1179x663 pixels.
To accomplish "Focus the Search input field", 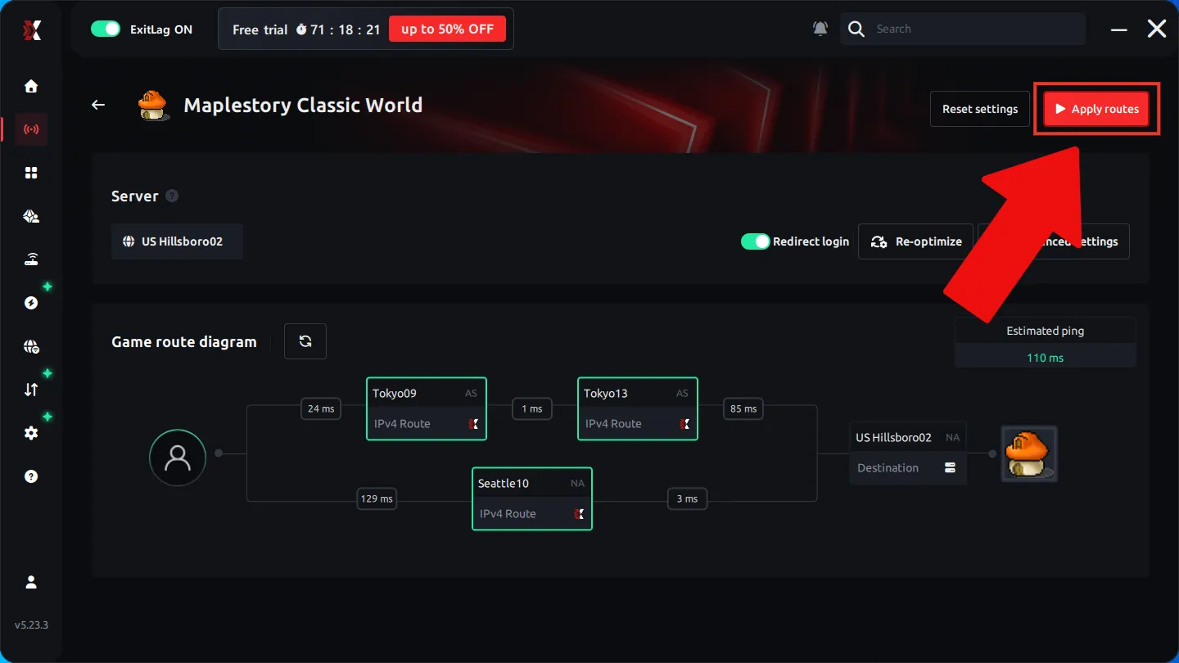I will (963, 29).
